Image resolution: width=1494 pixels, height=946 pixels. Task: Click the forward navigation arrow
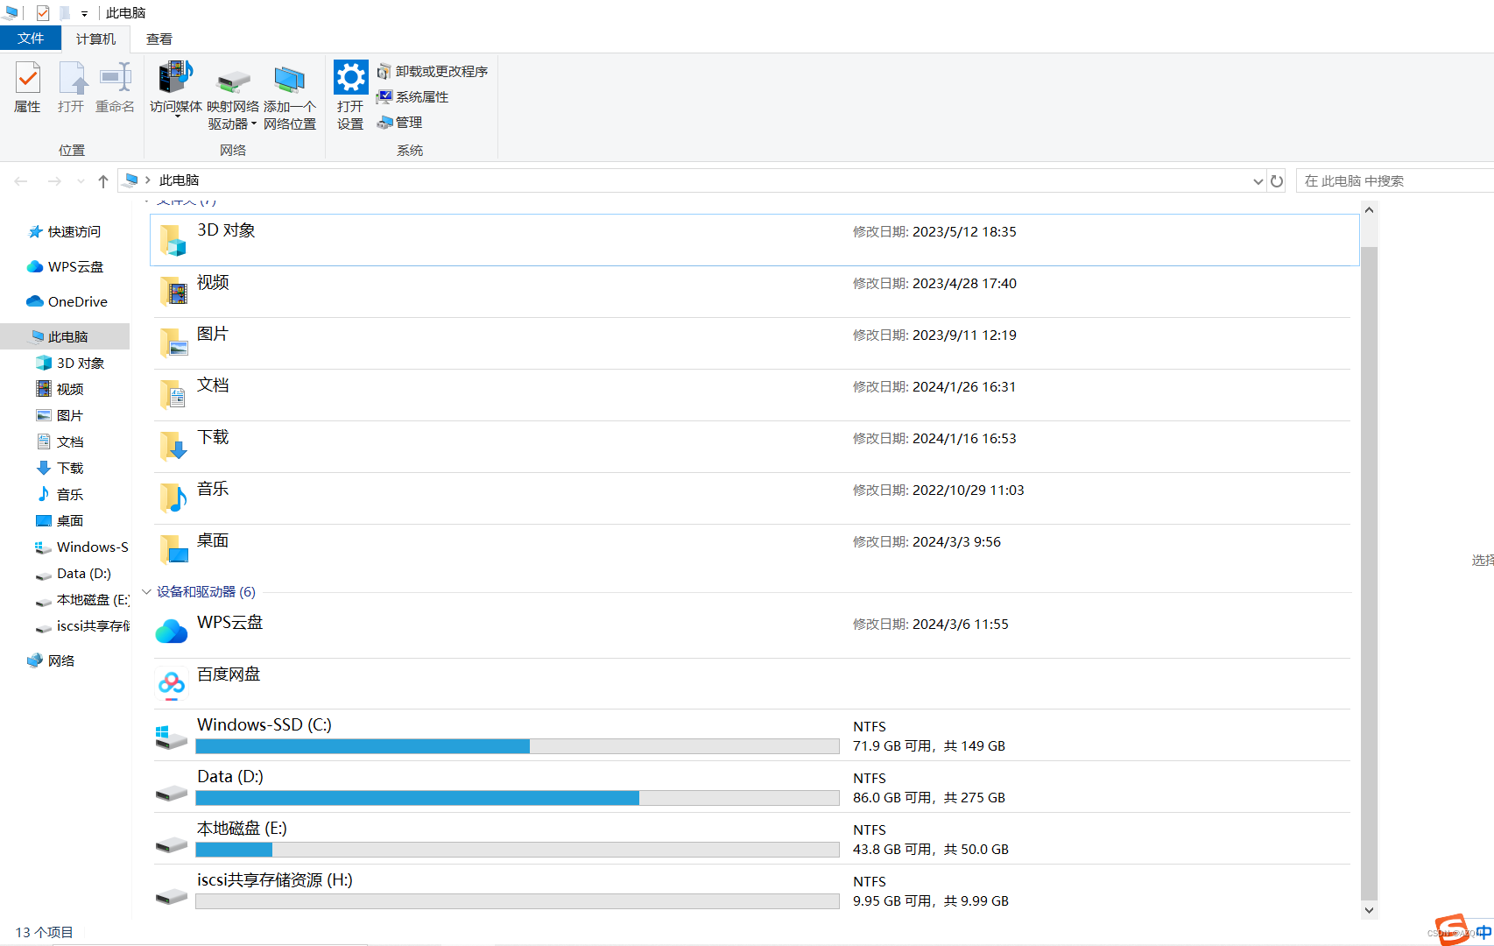[x=54, y=181]
